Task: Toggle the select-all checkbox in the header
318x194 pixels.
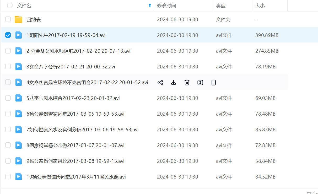Action: (x=10, y=6)
